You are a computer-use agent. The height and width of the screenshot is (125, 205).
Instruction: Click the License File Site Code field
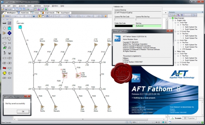pos(124,19)
